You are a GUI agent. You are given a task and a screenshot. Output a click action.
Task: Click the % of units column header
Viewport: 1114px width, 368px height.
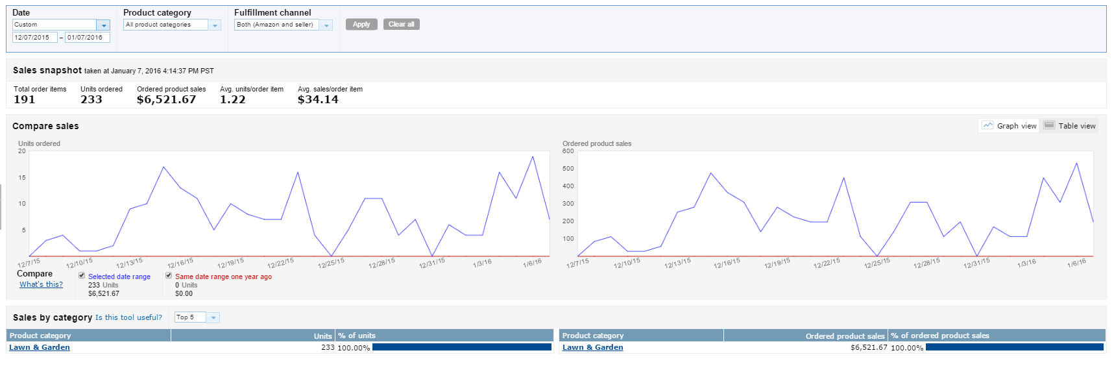tap(357, 336)
